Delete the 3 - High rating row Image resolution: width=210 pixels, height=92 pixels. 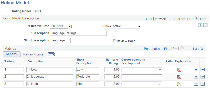pos(203,84)
